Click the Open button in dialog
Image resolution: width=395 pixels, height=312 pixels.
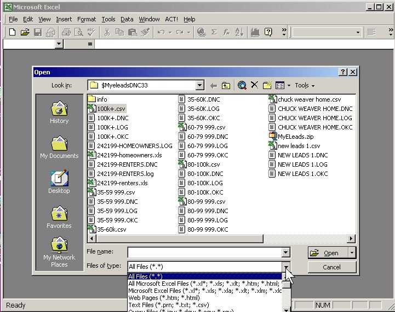(328, 253)
